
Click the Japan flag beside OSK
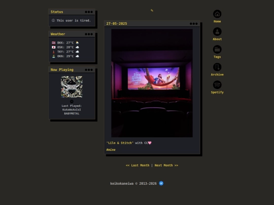pyautogui.click(x=54, y=47)
